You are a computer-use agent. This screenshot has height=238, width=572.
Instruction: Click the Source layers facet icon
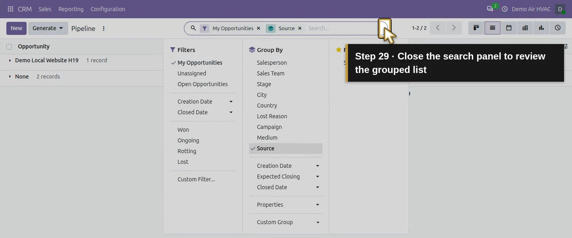[271, 28]
